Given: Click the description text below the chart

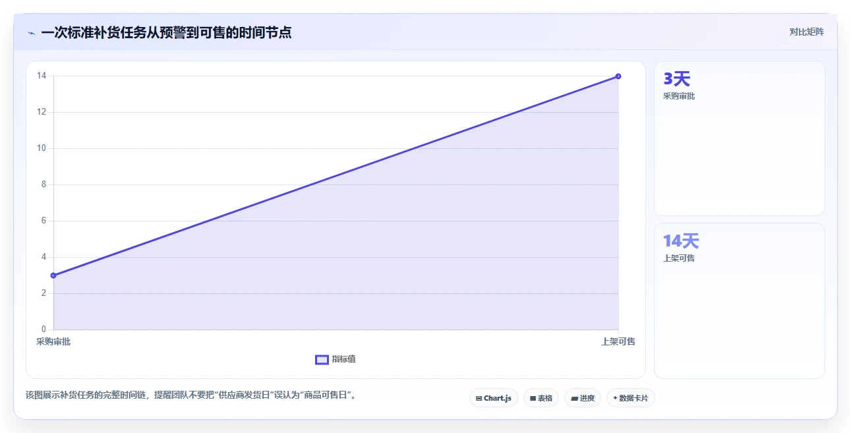Looking at the screenshot, I should click(x=191, y=395).
